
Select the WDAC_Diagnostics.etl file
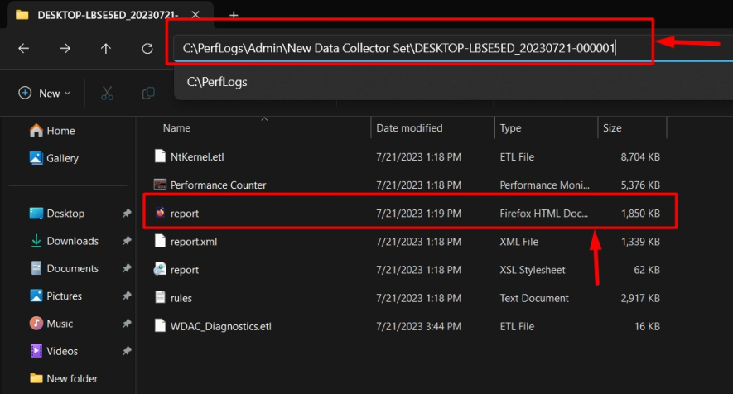220,325
